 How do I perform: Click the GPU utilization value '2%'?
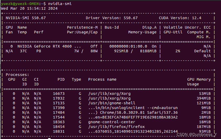pyautogui.click(x=178, y=51)
